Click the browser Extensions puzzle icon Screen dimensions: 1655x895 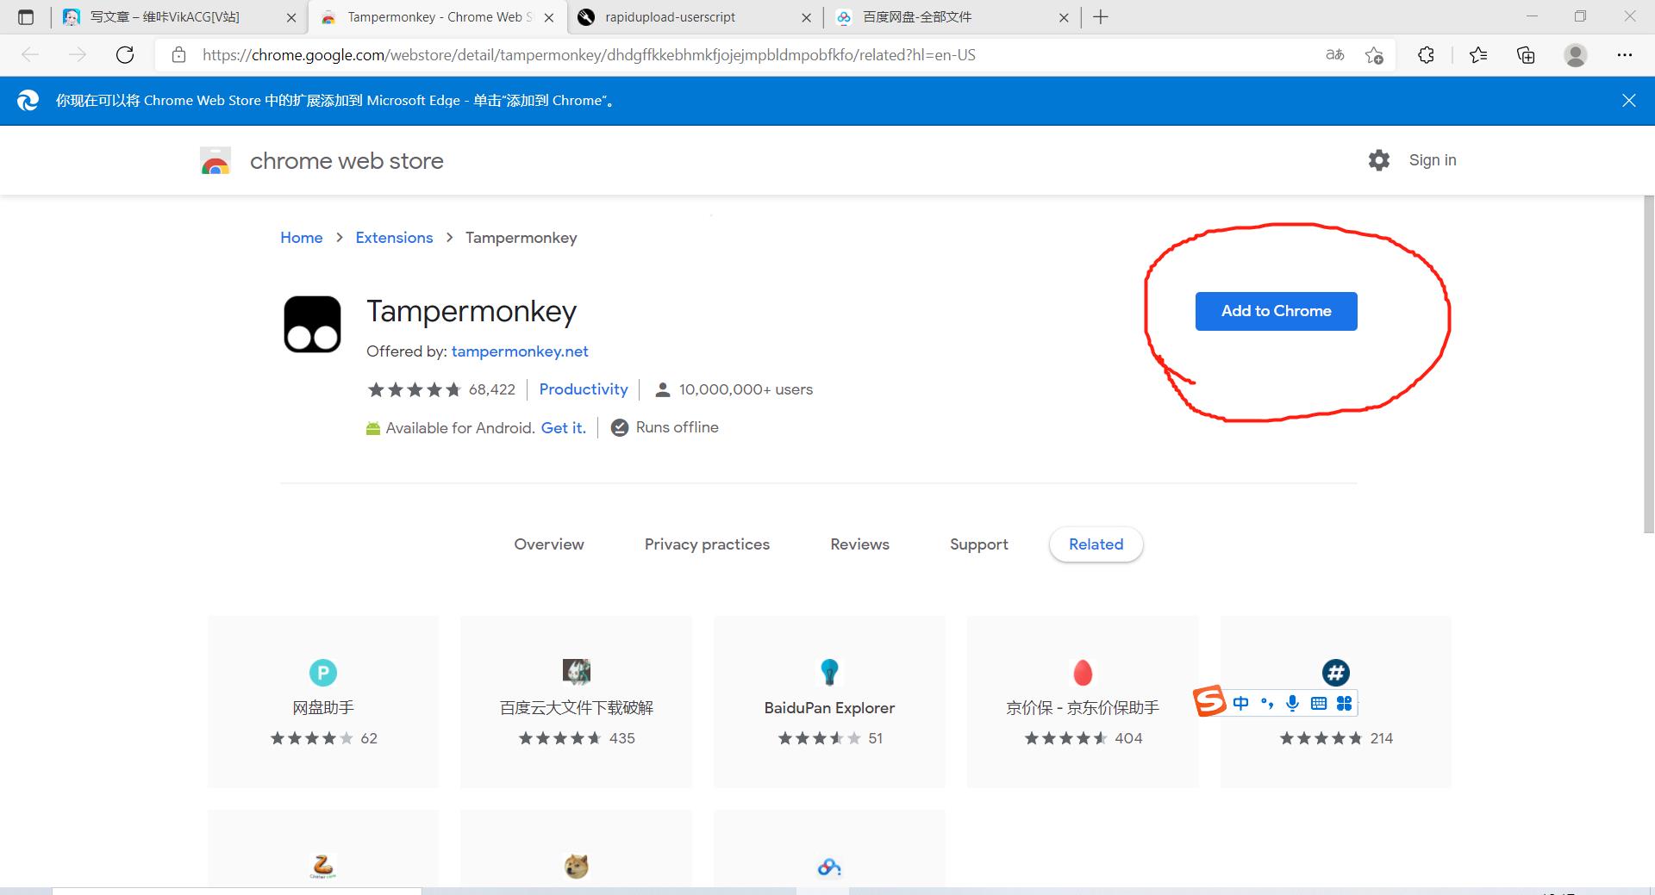[x=1426, y=55]
